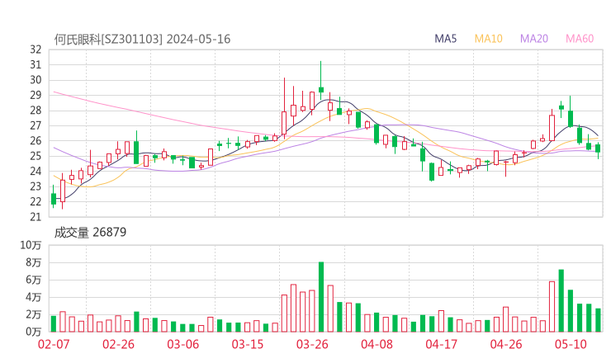Click the 04-08 date label
Viewport: 611px width, 363px height.
point(377,344)
